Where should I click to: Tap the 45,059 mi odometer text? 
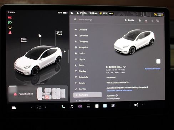pyautogui.click(x=111, y=77)
